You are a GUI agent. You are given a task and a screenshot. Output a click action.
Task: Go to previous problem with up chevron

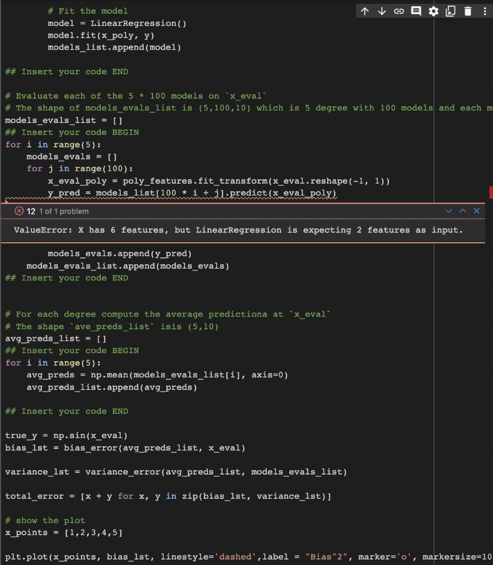463,211
